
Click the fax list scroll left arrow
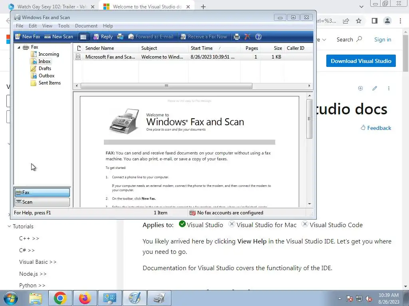coord(76,86)
